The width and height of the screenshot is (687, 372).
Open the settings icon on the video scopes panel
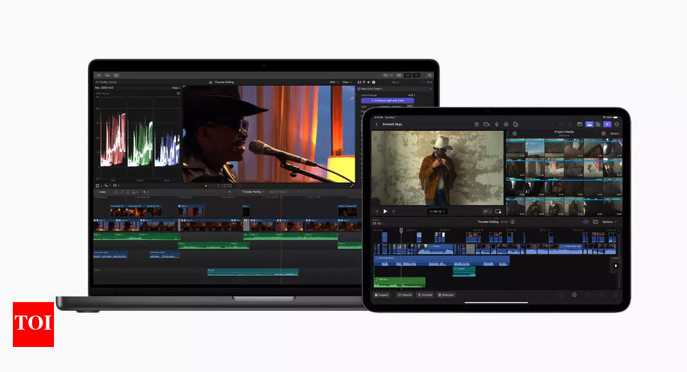pyautogui.click(x=178, y=92)
